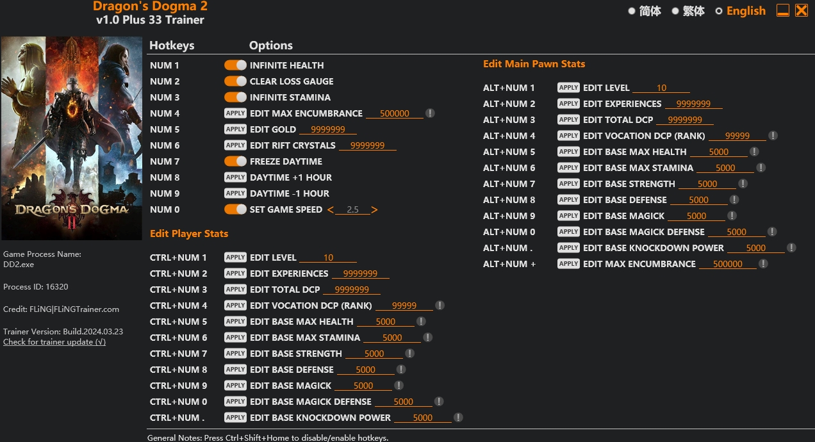
Task: Apply pawn Edit Max Encumbrance
Action: point(568,264)
